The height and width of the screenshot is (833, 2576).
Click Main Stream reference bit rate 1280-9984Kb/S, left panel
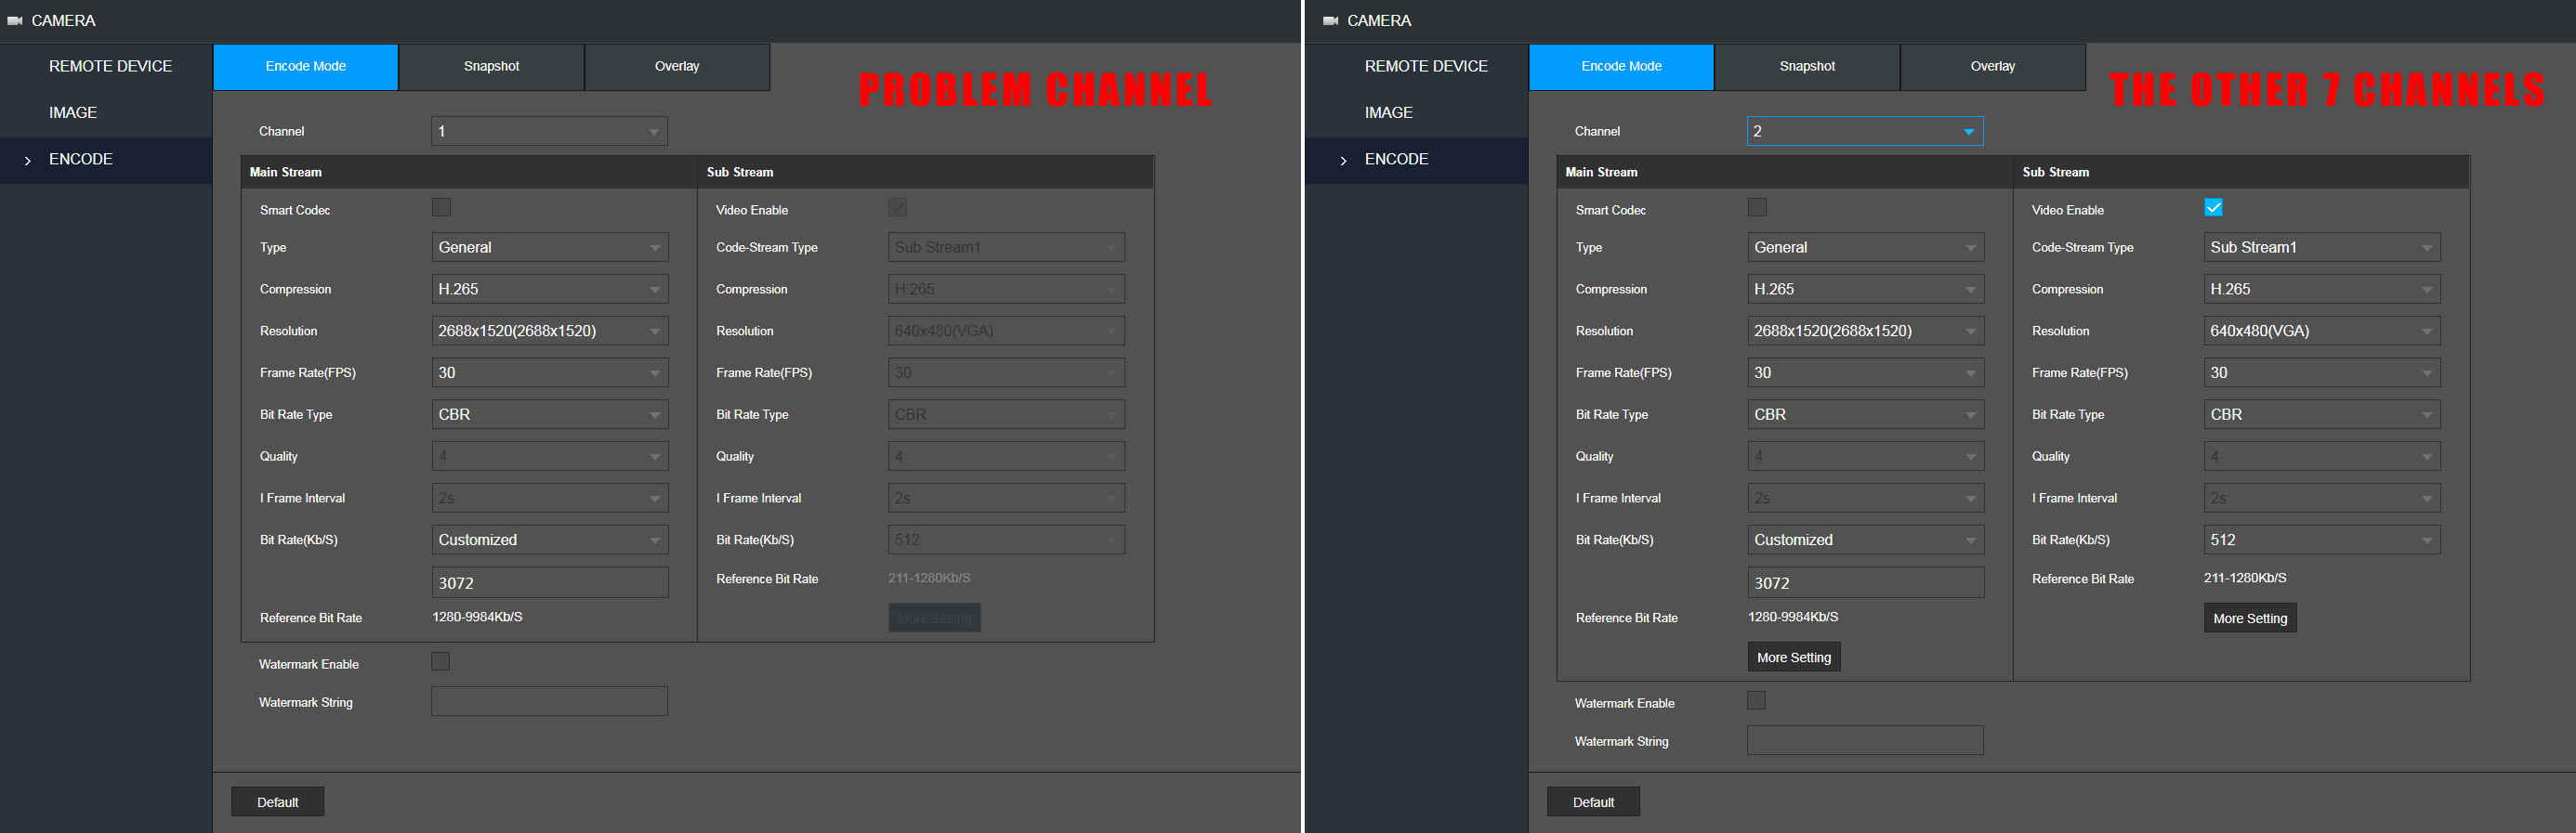pyautogui.click(x=478, y=618)
